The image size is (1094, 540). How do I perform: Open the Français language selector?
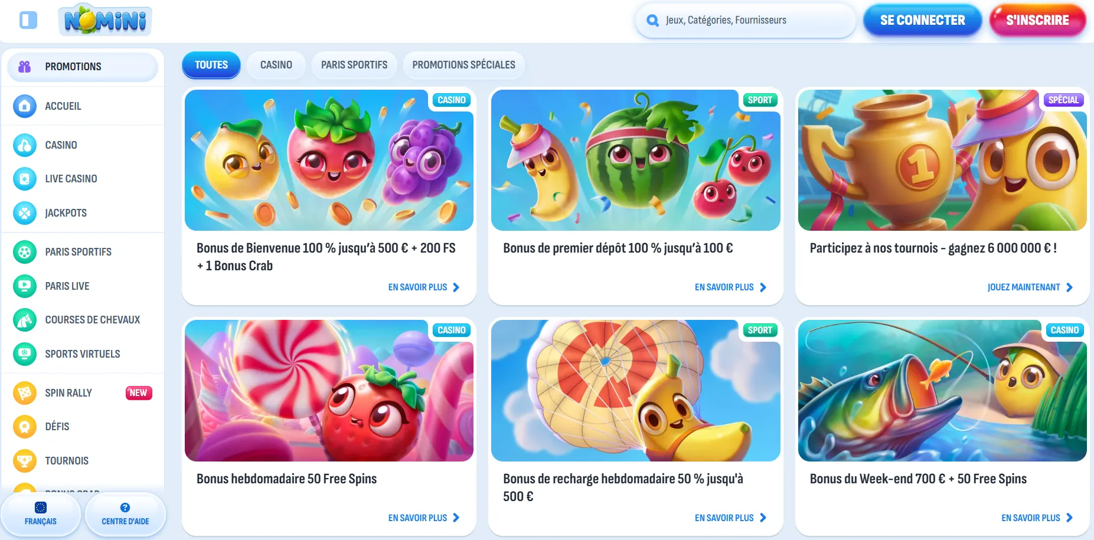point(41,514)
